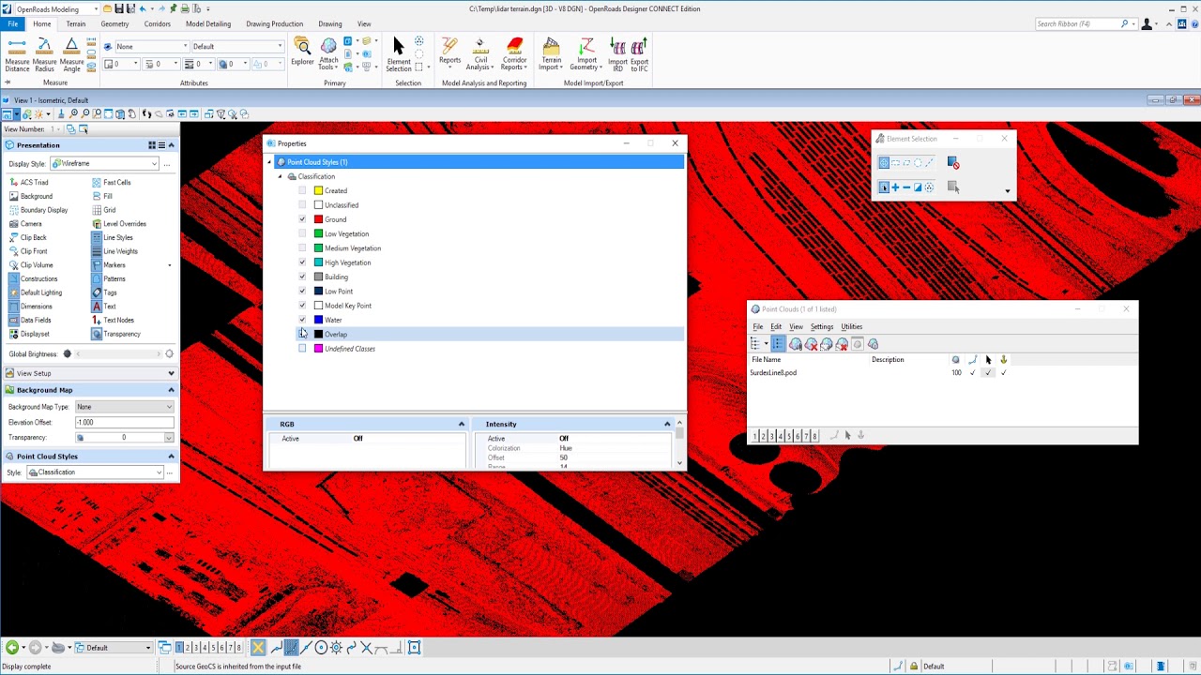The width and height of the screenshot is (1201, 675).
Task: Toggle the Transparency view attribute
Action: (116, 335)
